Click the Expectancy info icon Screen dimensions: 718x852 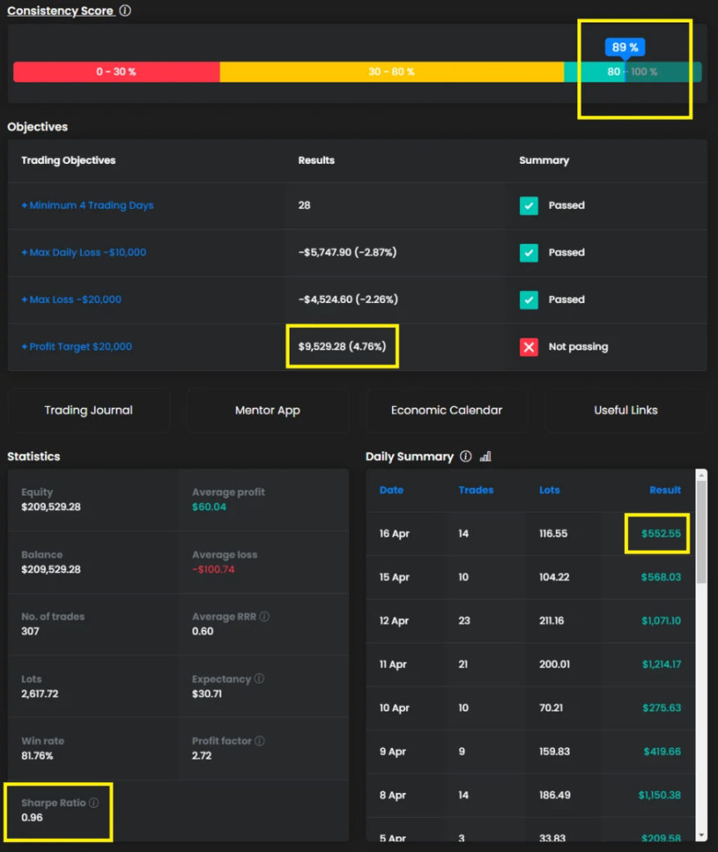click(259, 679)
